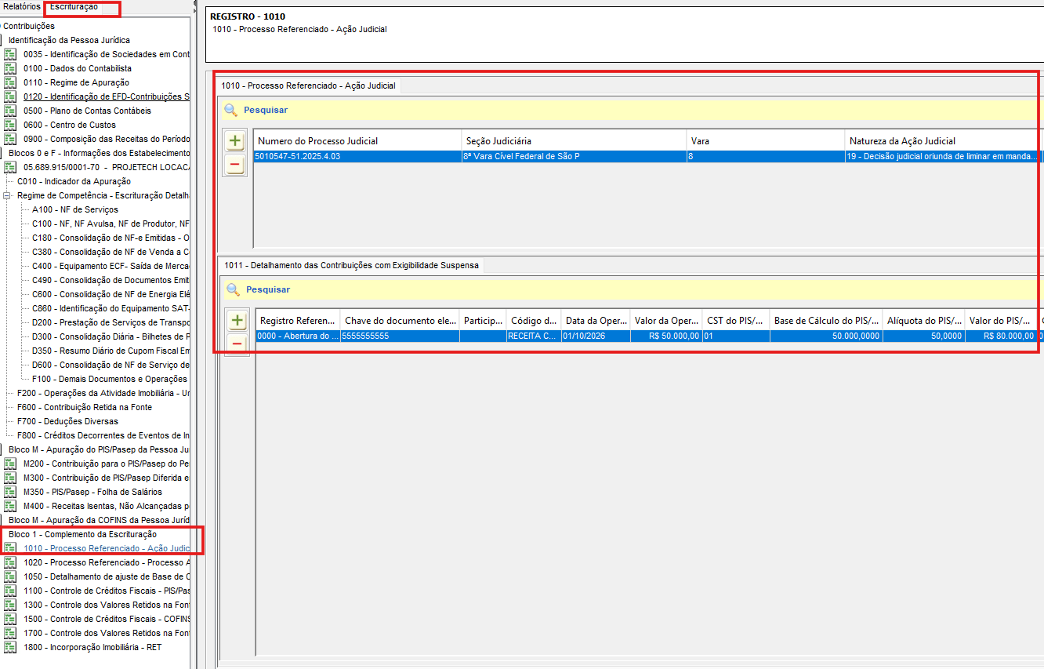Click the icon beside 1100 - Controle de Créditos Fiscais

[10, 591]
